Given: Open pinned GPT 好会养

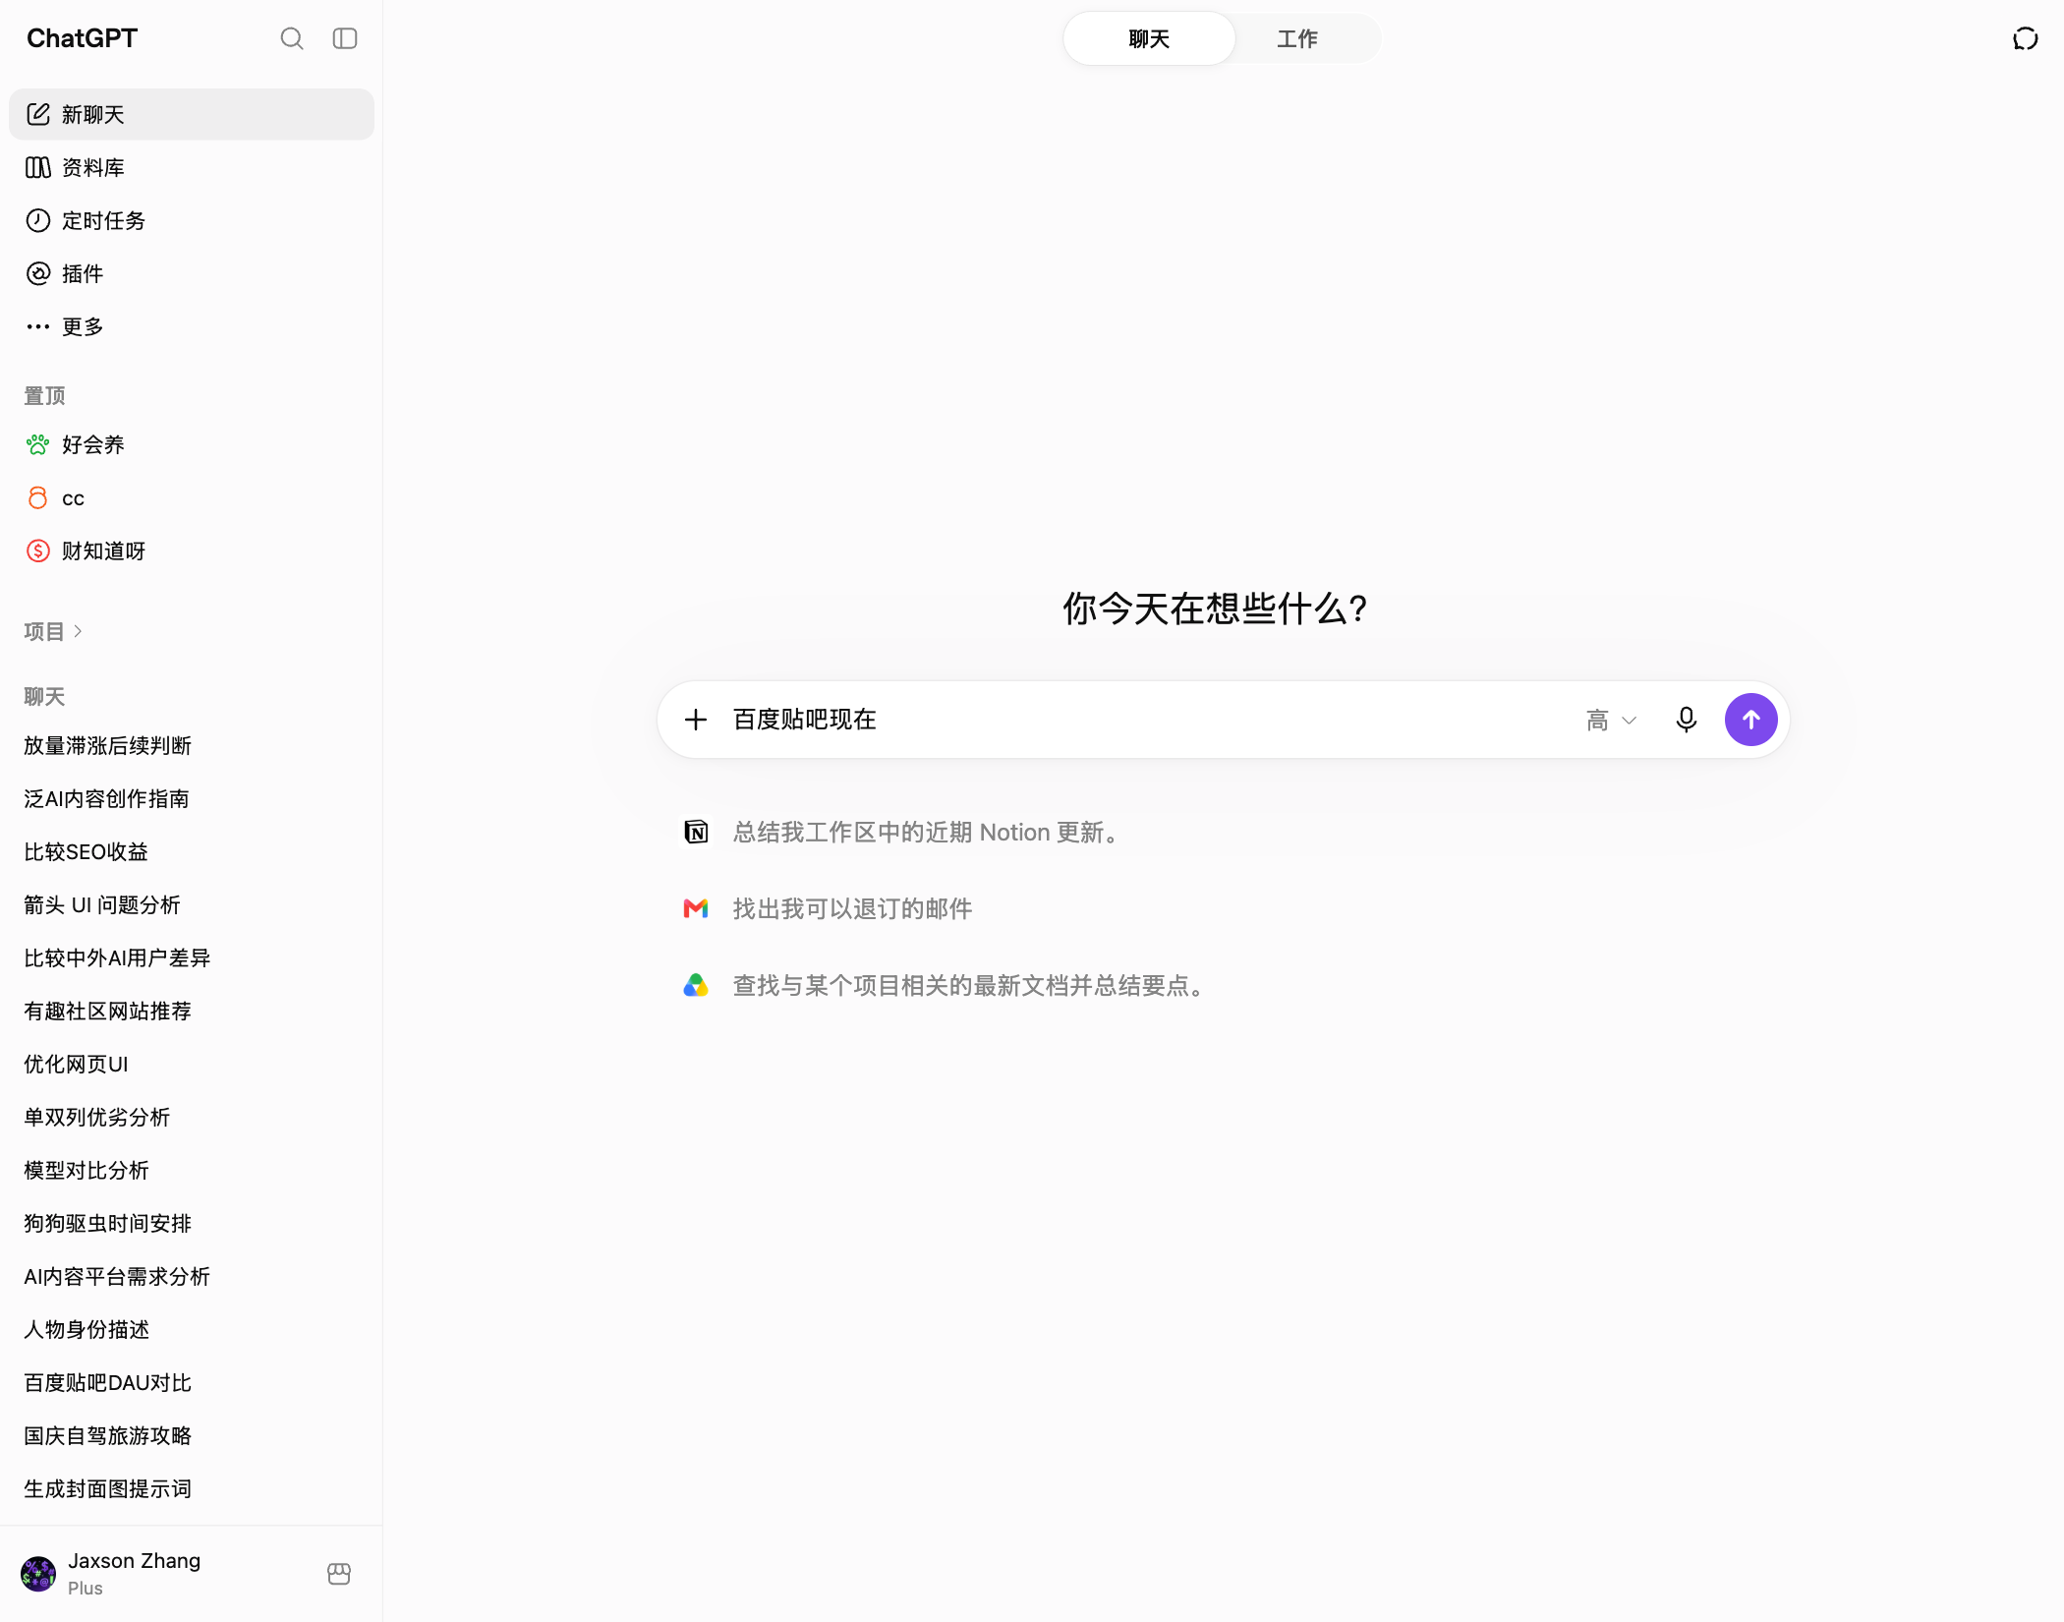Looking at the screenshot, I should click(x=192, y=444).
